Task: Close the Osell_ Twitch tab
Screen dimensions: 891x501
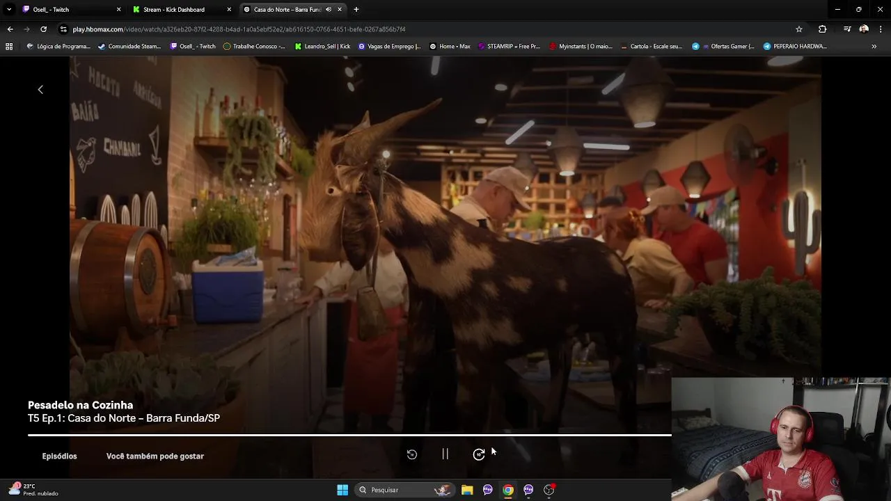Action: (x=118, y=10)
